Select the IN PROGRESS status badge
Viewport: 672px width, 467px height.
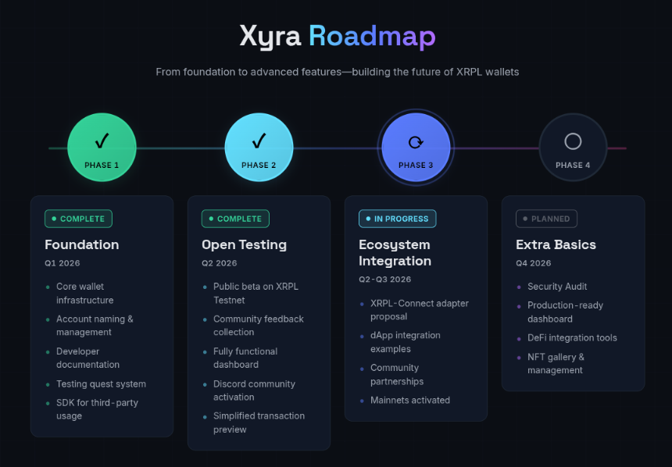[x=397, y=219]
